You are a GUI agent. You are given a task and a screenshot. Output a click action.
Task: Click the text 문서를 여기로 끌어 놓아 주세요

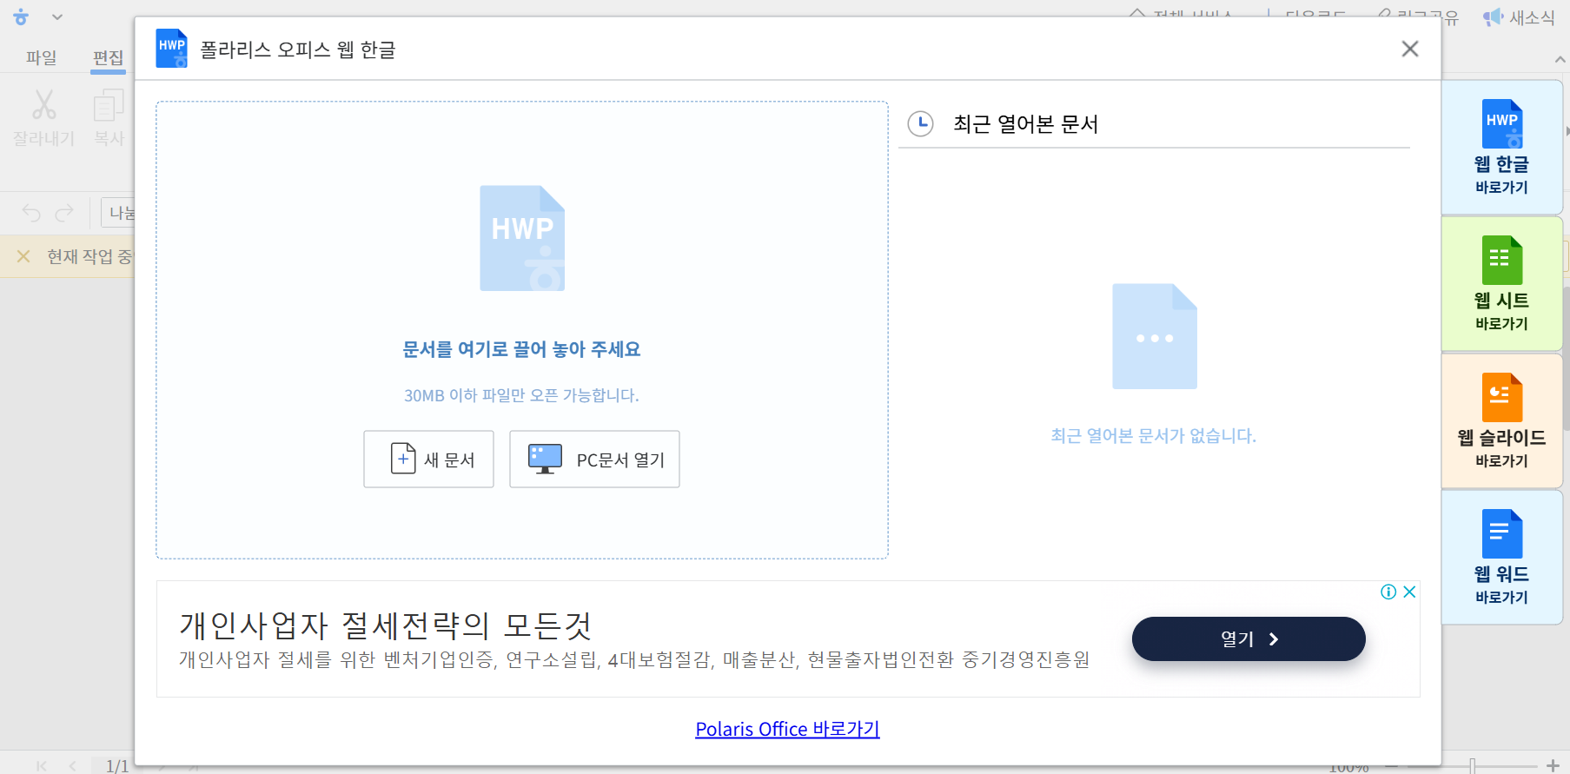tap(521, 349)
